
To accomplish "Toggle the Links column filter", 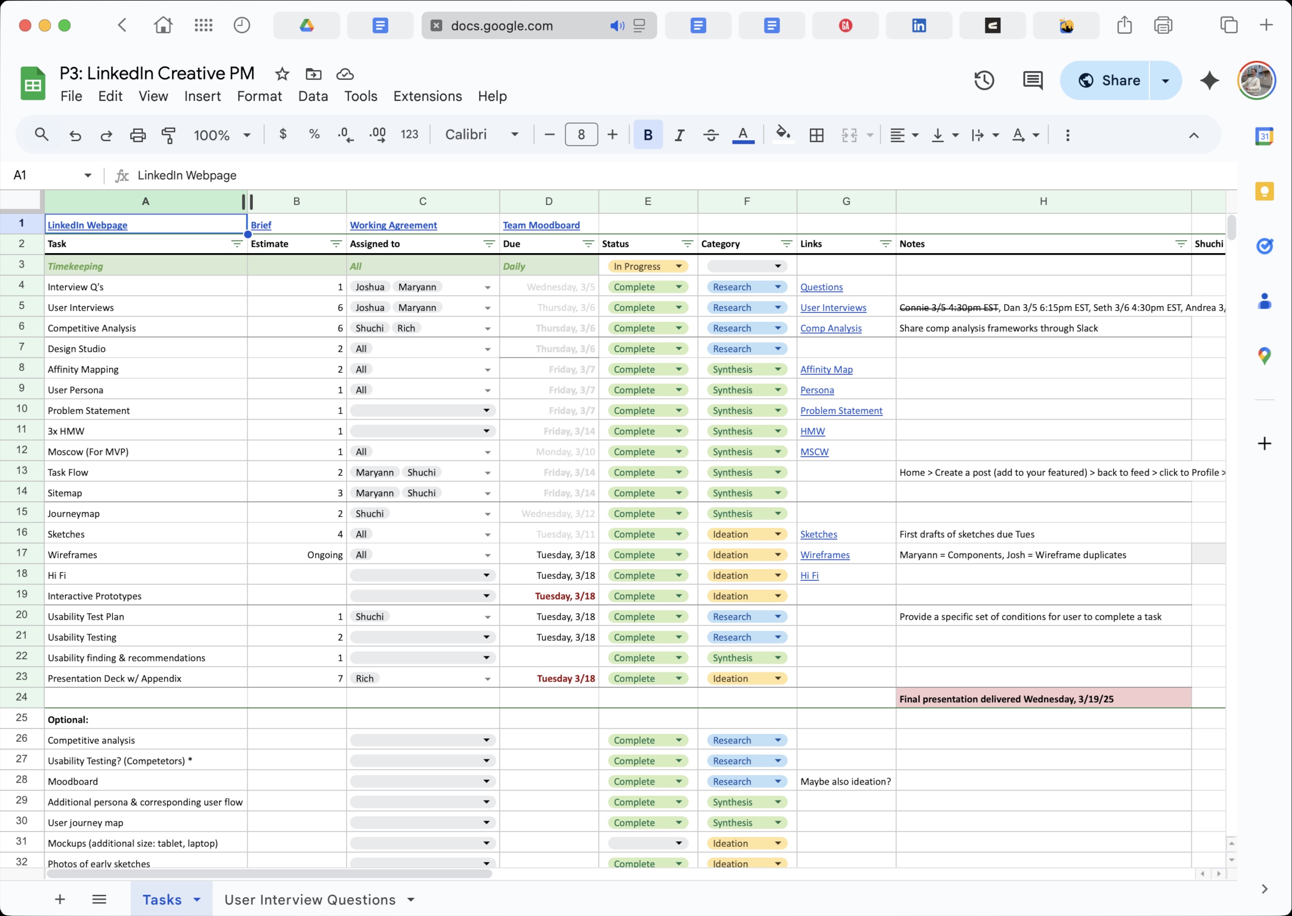I will coord(885,244).
